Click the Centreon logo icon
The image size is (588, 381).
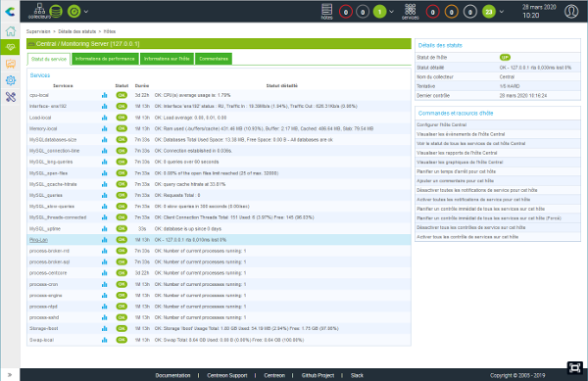[x=10, y=12]
